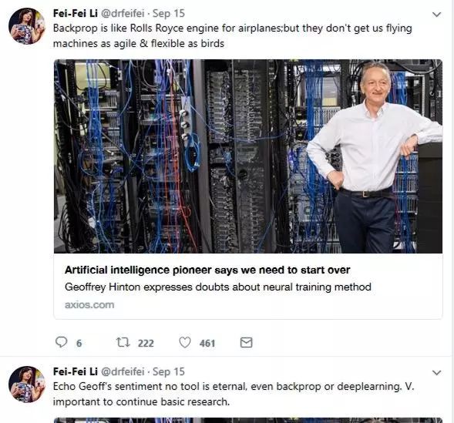Open Sep 15 timestamp of second tweet
Screen dimensions: 454x423
pyautogui.click(x=169, y=372)
